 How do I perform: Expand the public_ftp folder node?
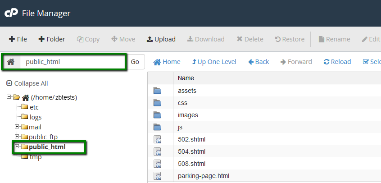(x=17, y=137)
